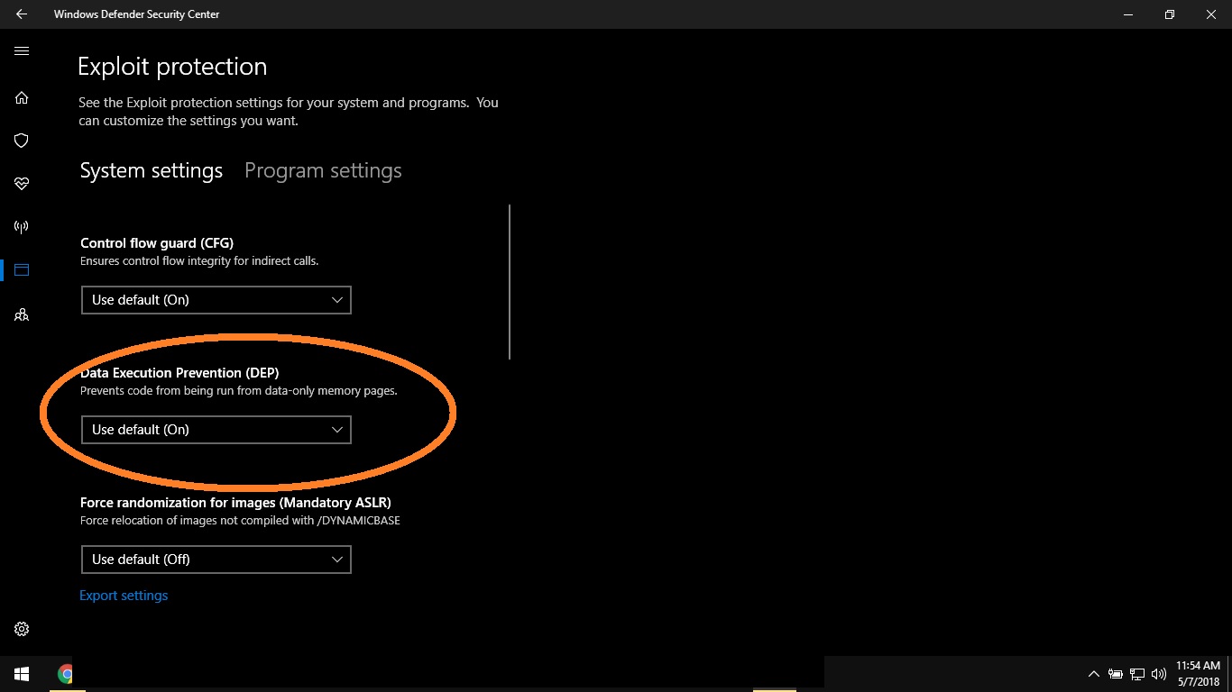Check battery status in tray
This screenshot has width=1232, height=692.
(1116, 674)
